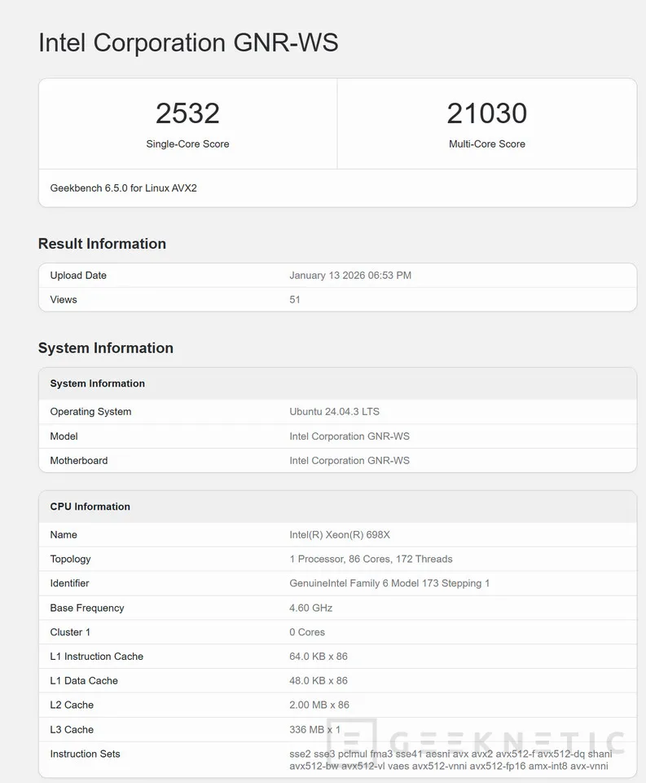Click the large System Information section heading
This screenshot has width=646, height=783.
click(x=106, y=348)
